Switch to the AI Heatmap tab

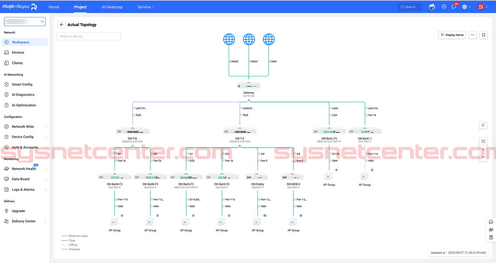[112, 7]
